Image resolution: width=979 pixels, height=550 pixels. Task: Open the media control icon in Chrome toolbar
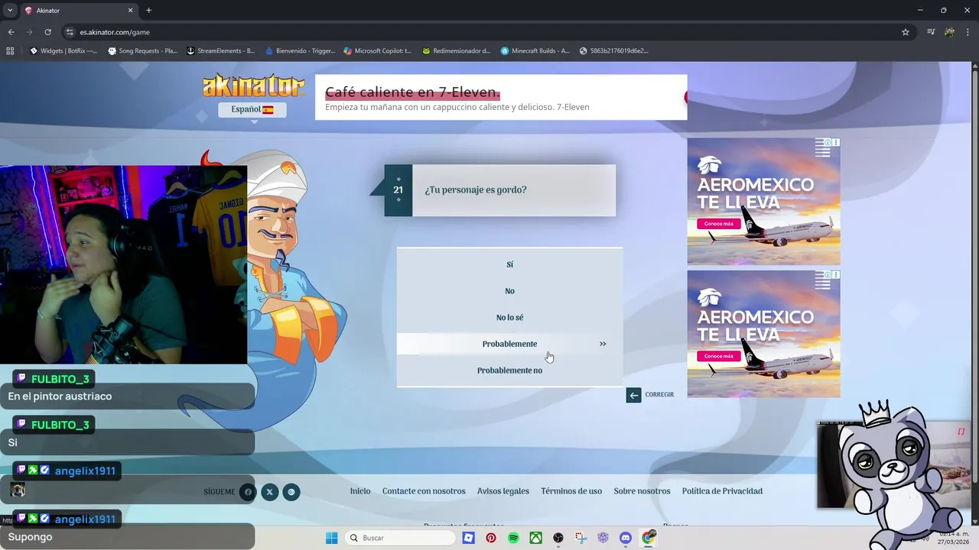(931, 32)
